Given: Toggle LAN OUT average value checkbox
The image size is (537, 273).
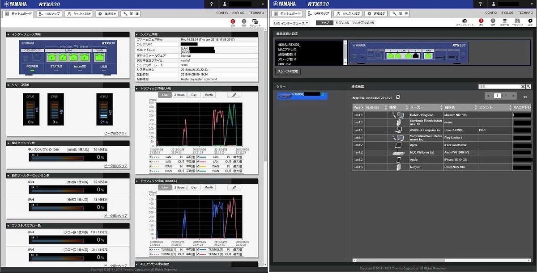Looking at the screenshot, I should coord(151,161).
